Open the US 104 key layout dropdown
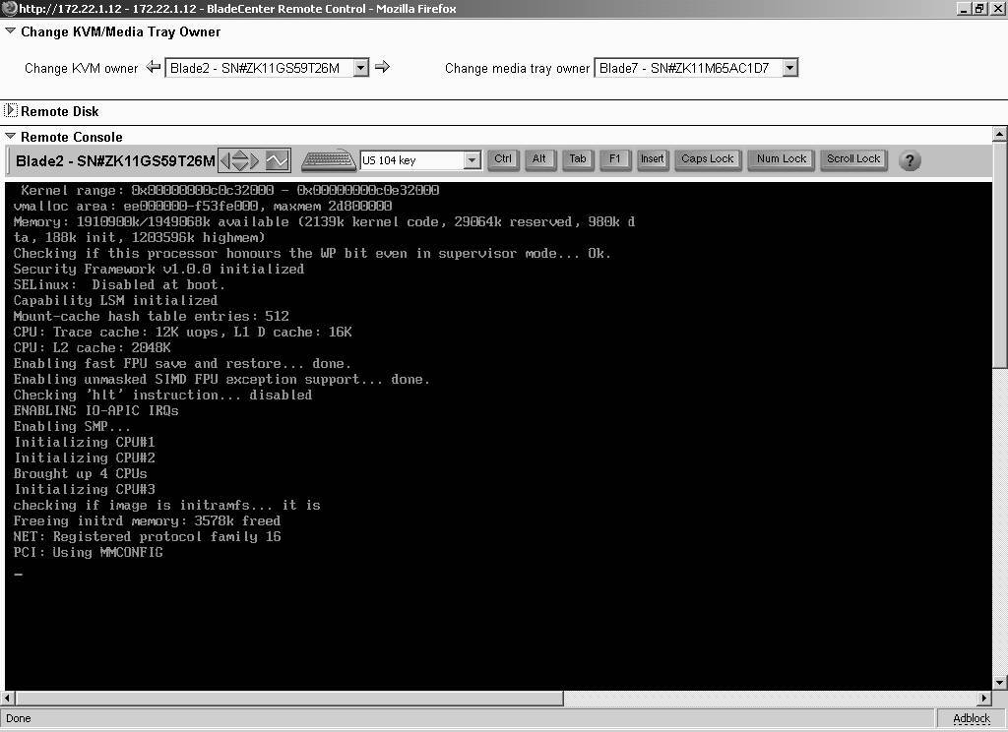 pyautogui.click(x=472, y=160)
